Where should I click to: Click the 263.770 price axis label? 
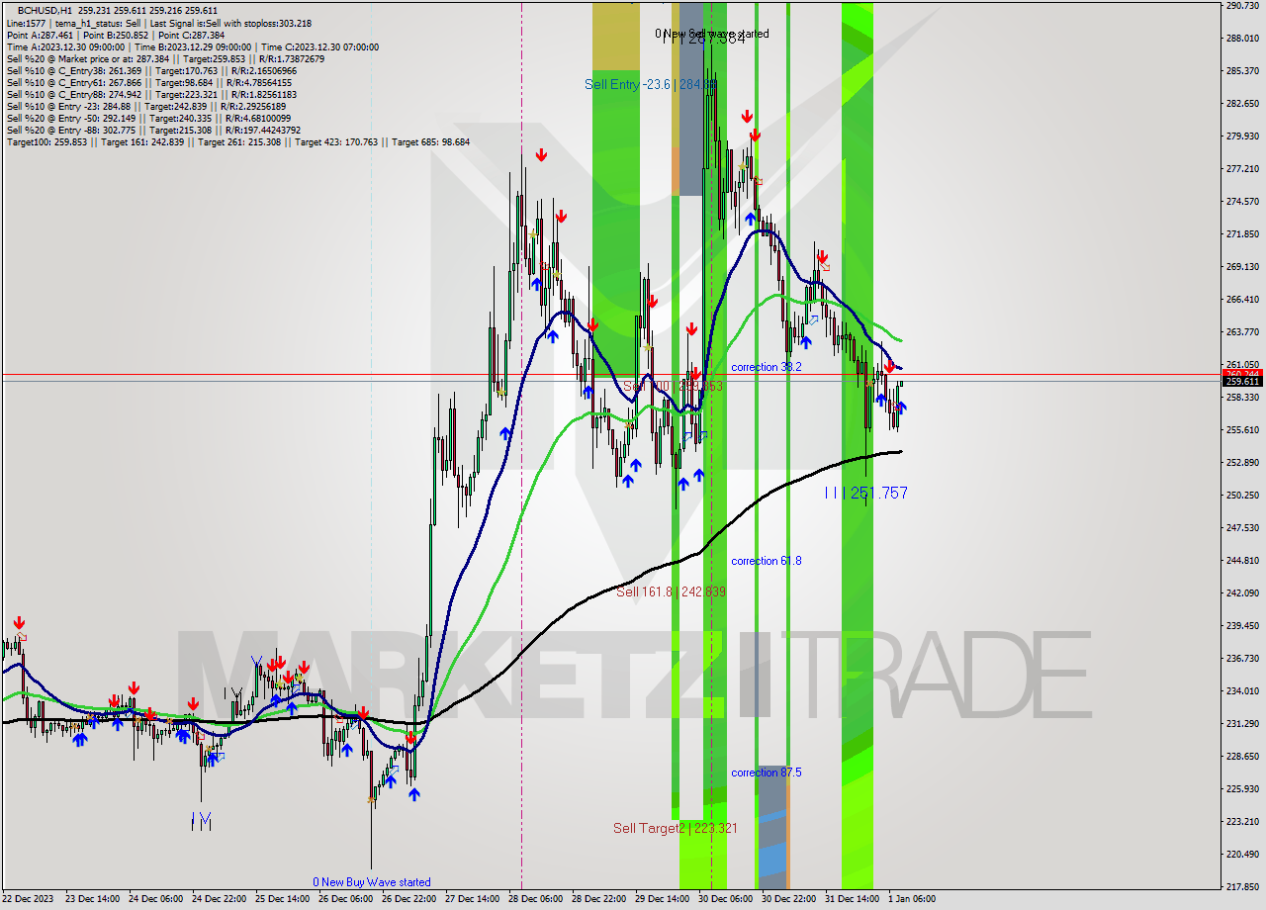tap(1242, 332)
